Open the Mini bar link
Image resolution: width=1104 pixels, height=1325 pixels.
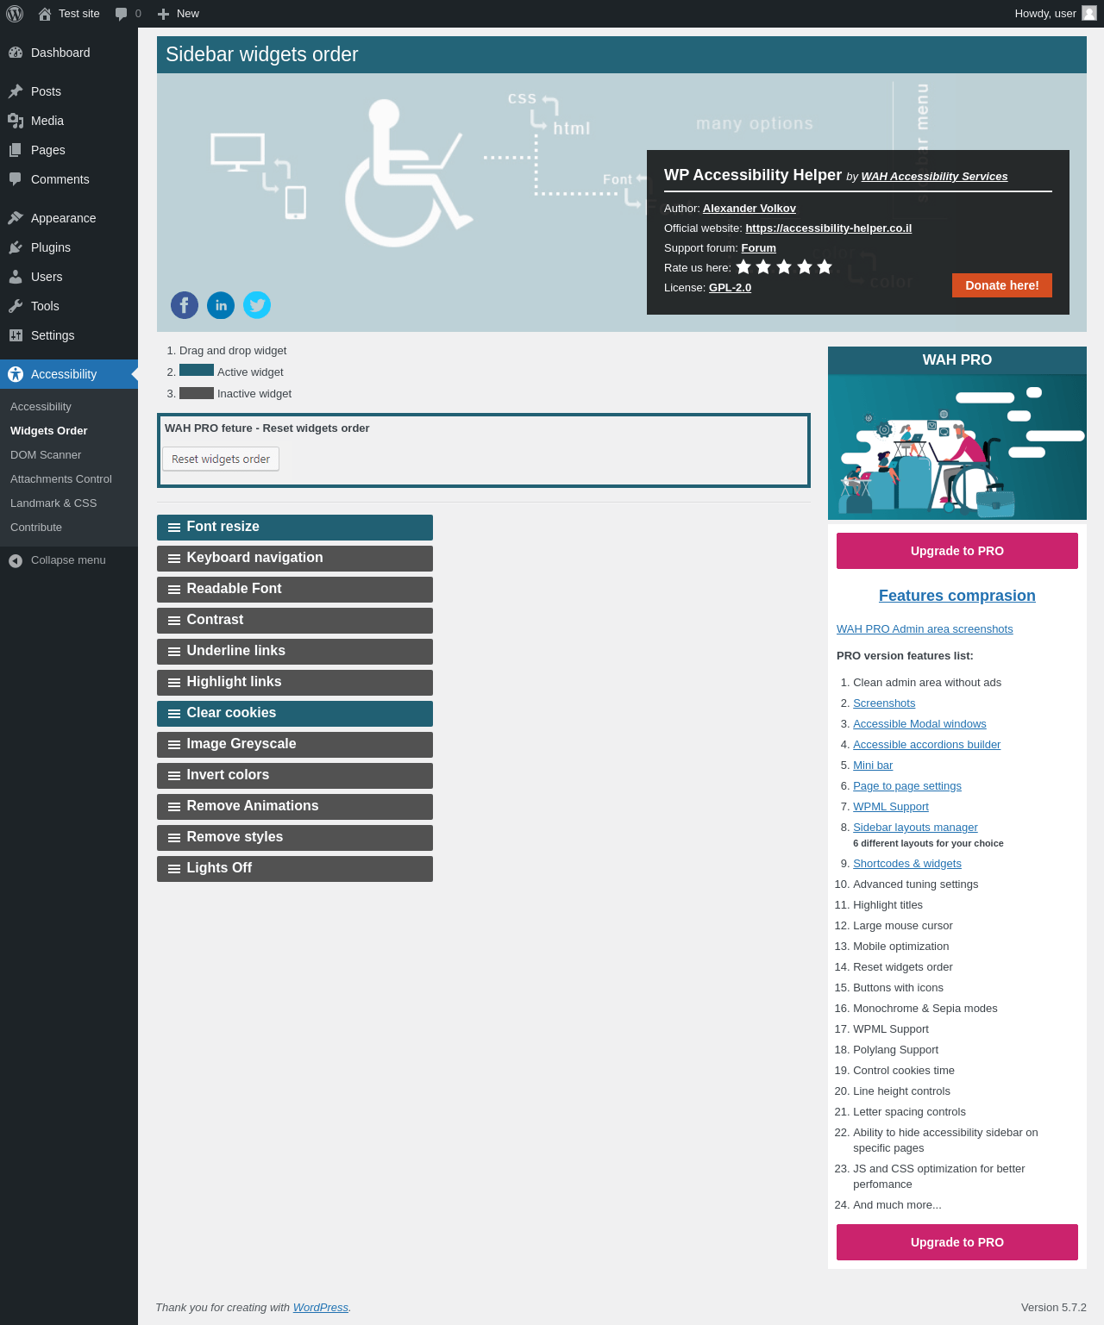point(873,766)
